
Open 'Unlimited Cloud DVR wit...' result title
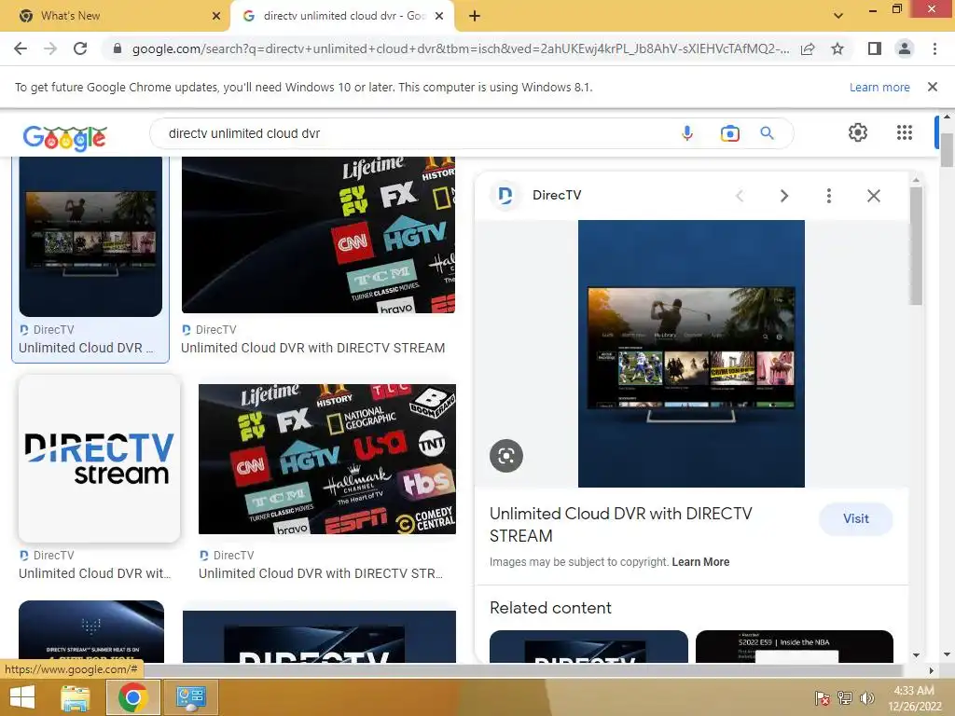coord(94,573)
